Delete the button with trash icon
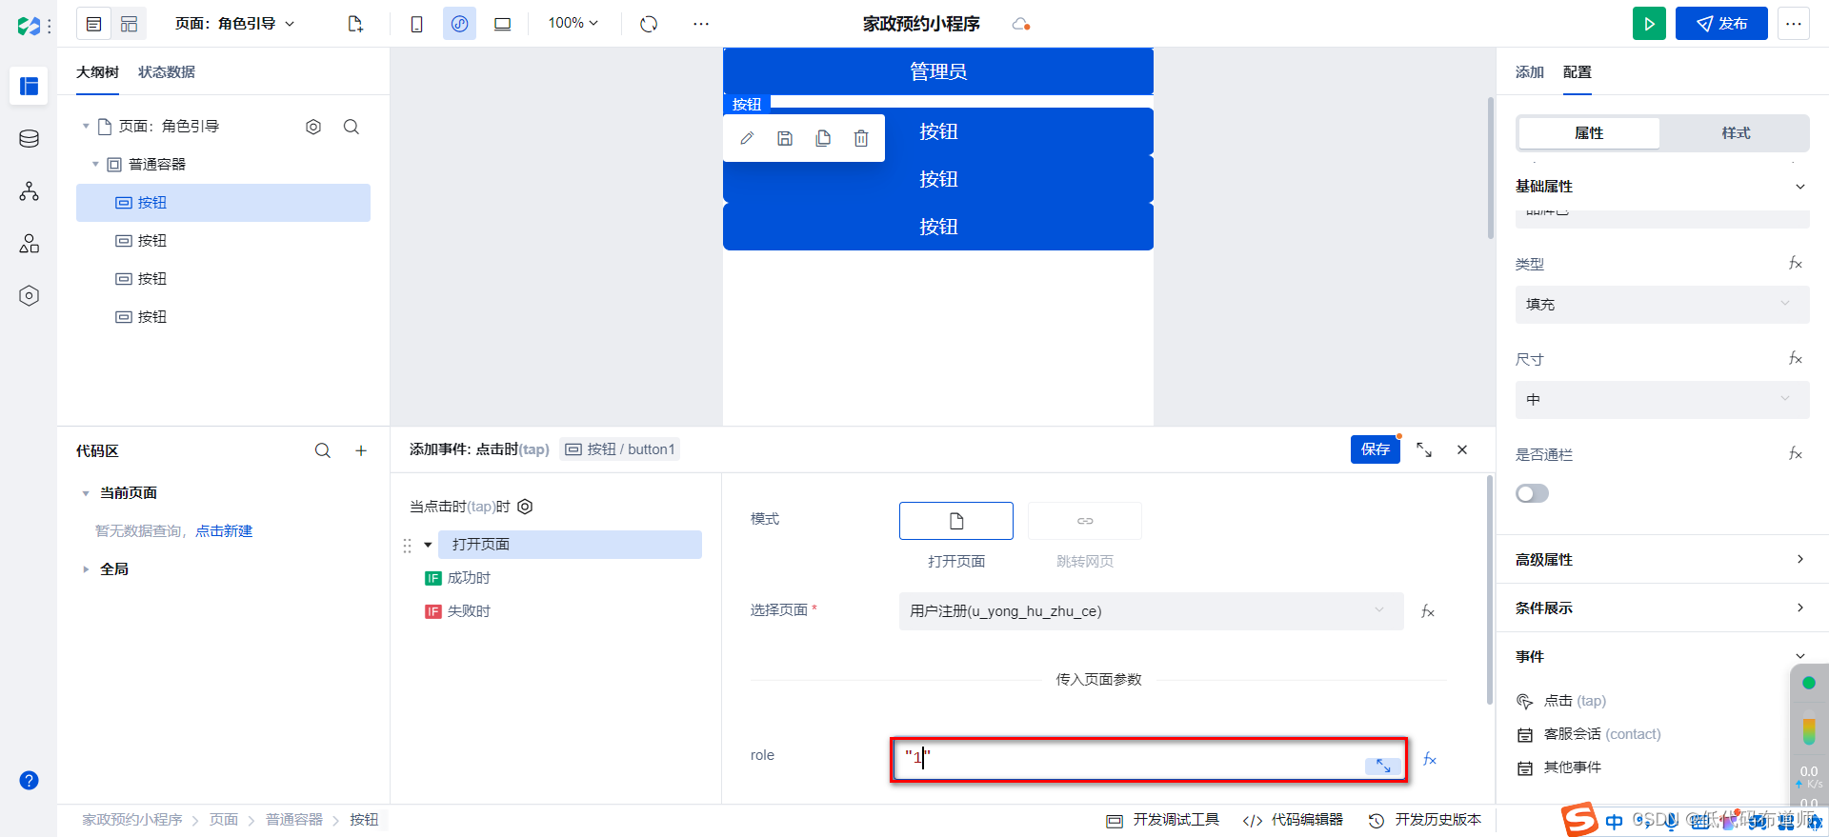The height and width of the screenshot is (837, 1829). click(x=861, y=138)
